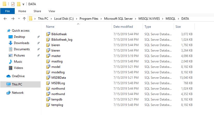Screen dimensions: 214x115
Task: Open the Home ribbon tab
Action: pos(22,11)
